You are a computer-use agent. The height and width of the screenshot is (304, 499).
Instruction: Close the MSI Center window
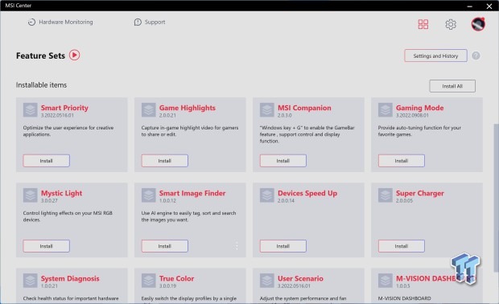(x=489, y=6)
